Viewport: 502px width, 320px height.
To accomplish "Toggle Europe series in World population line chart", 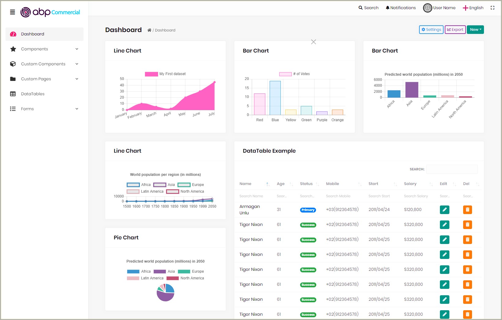I will click(191, 185).
